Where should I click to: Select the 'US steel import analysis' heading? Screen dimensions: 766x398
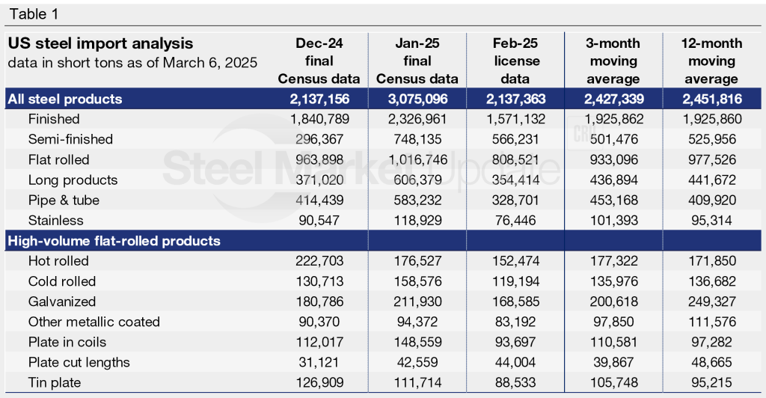coord(100,43)
